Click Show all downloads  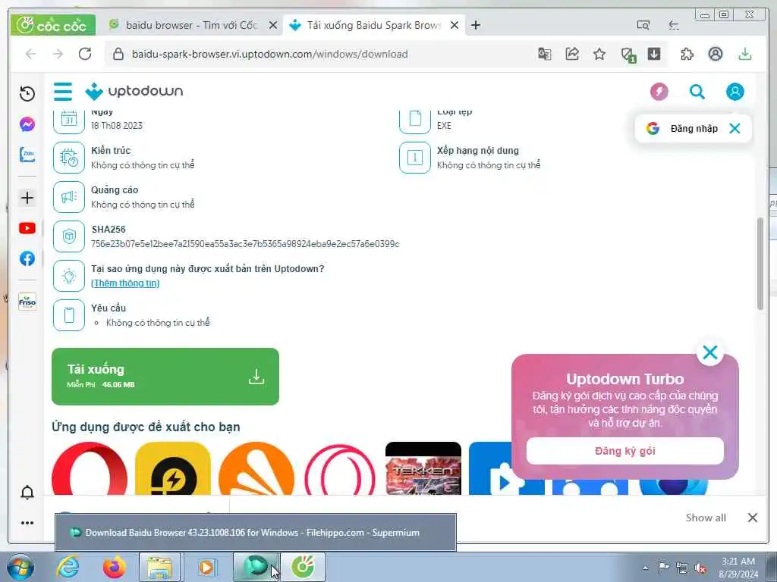point(706,518)
